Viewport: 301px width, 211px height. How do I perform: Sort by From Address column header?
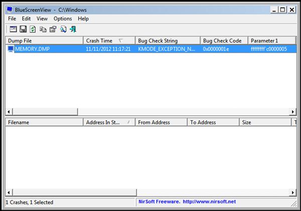tap(161, 122)
